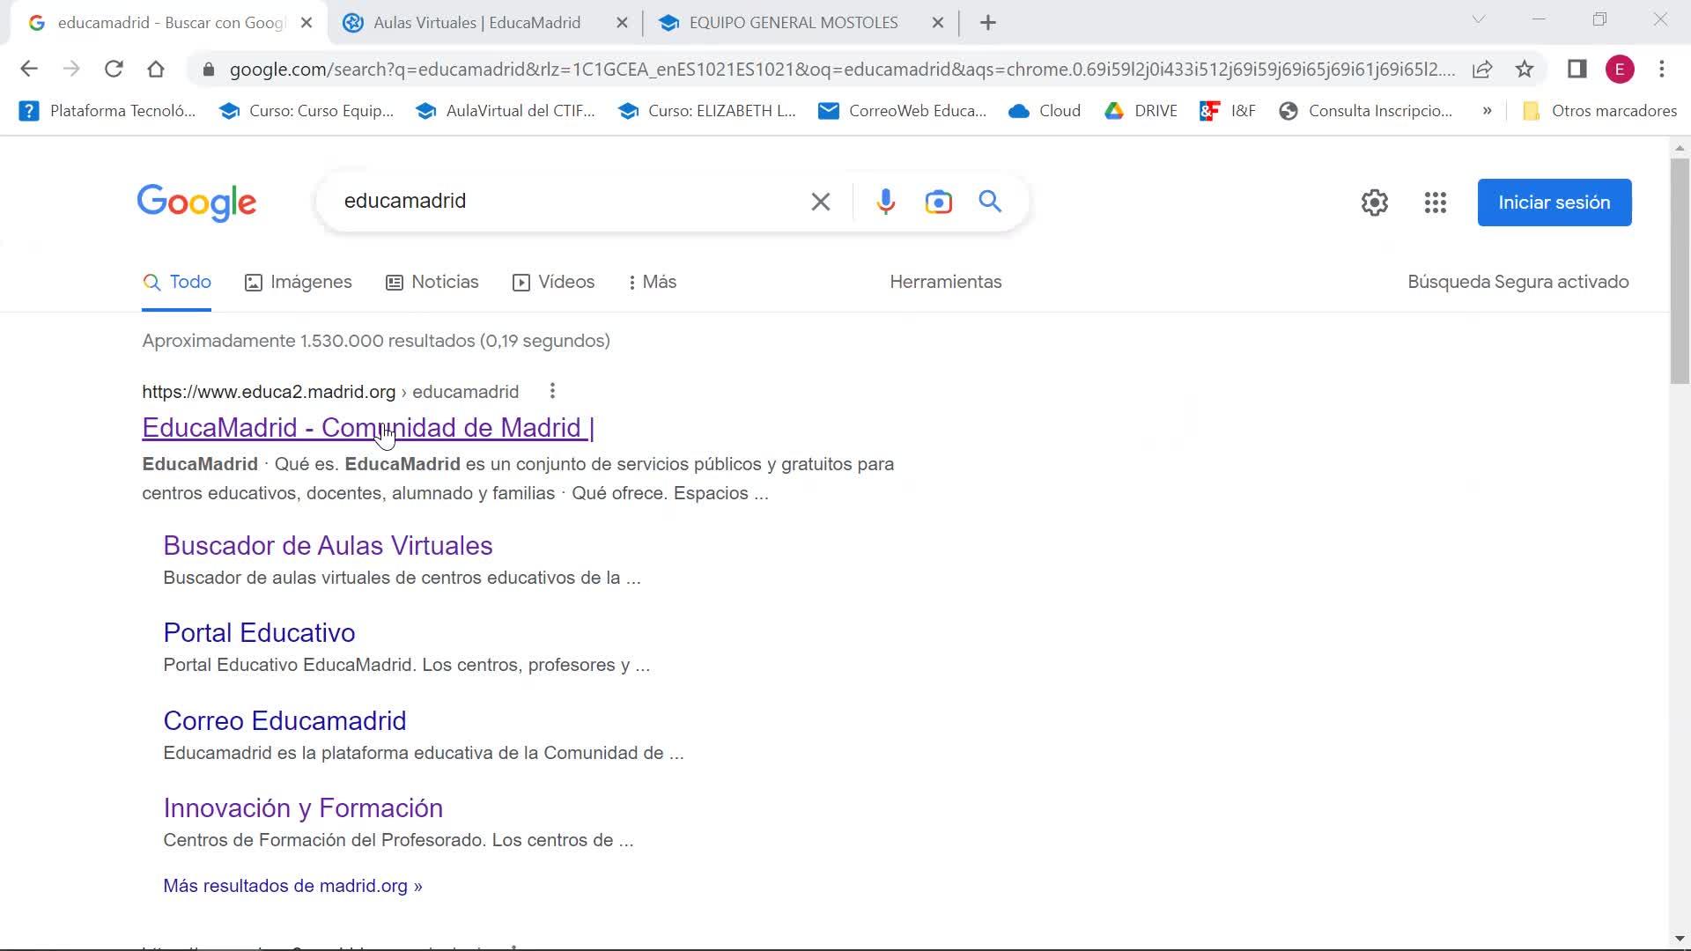Expand the Más search filters menu
The image size is (1691, 951).
coord(652,282)
